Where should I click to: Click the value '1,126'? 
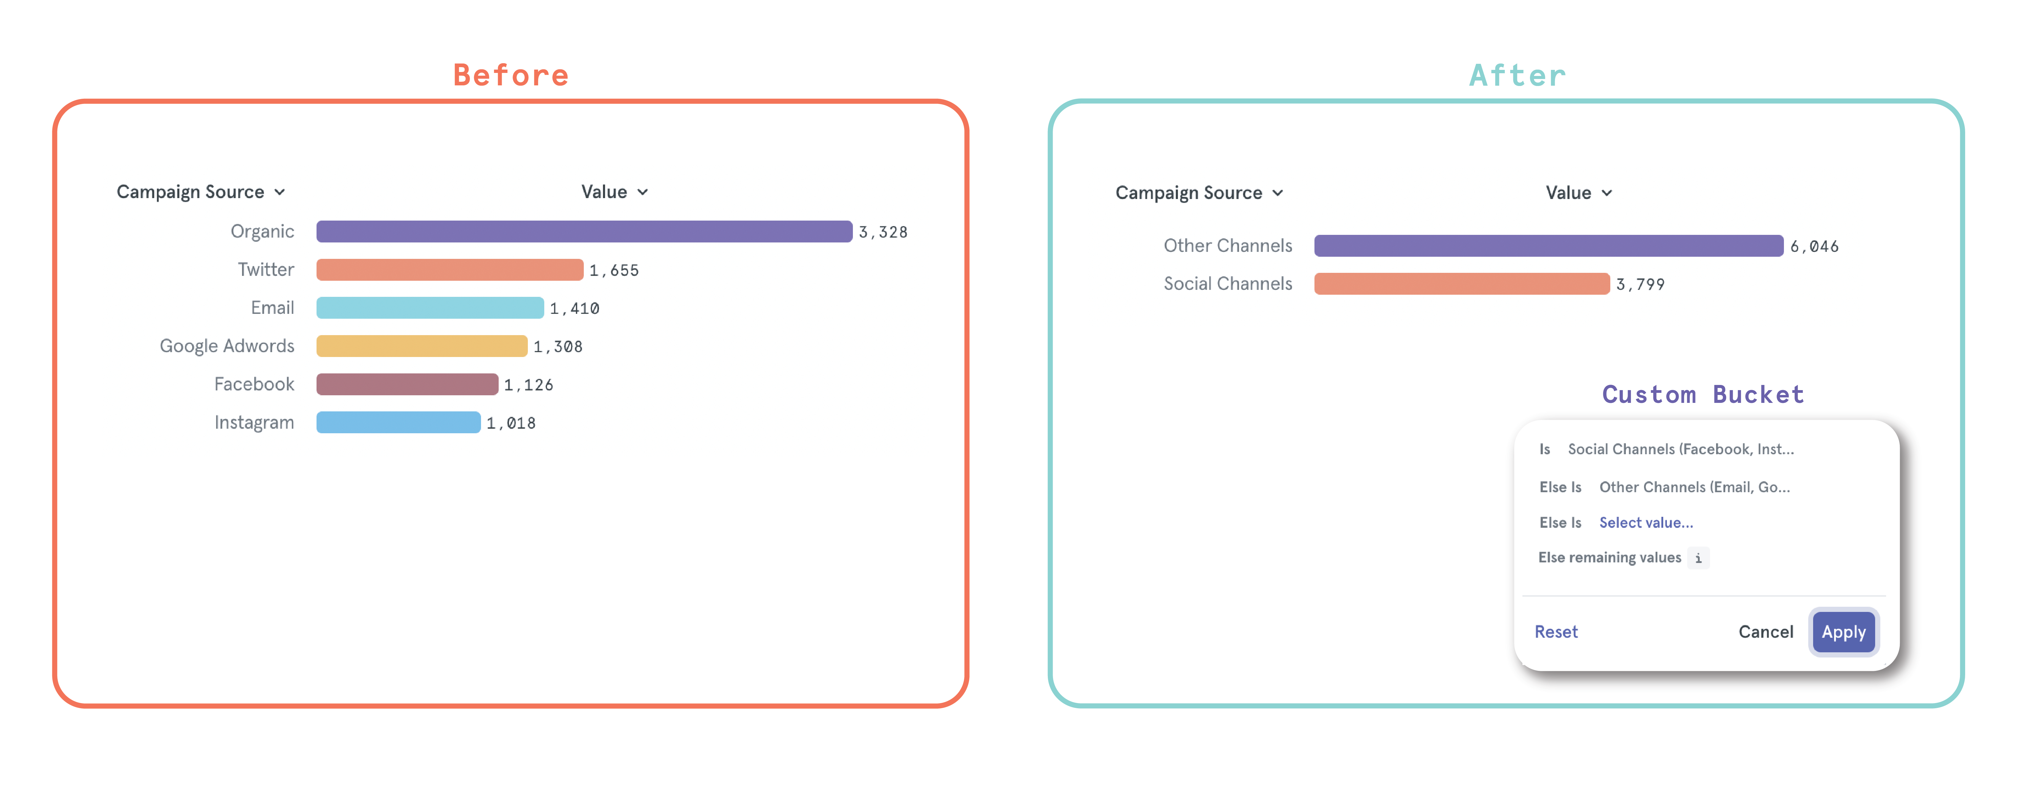pyautogui.click(x=528, y=385)
